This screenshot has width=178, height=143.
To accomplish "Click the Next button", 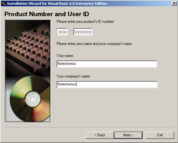I will pyautogui.click(x=128, y=135).
